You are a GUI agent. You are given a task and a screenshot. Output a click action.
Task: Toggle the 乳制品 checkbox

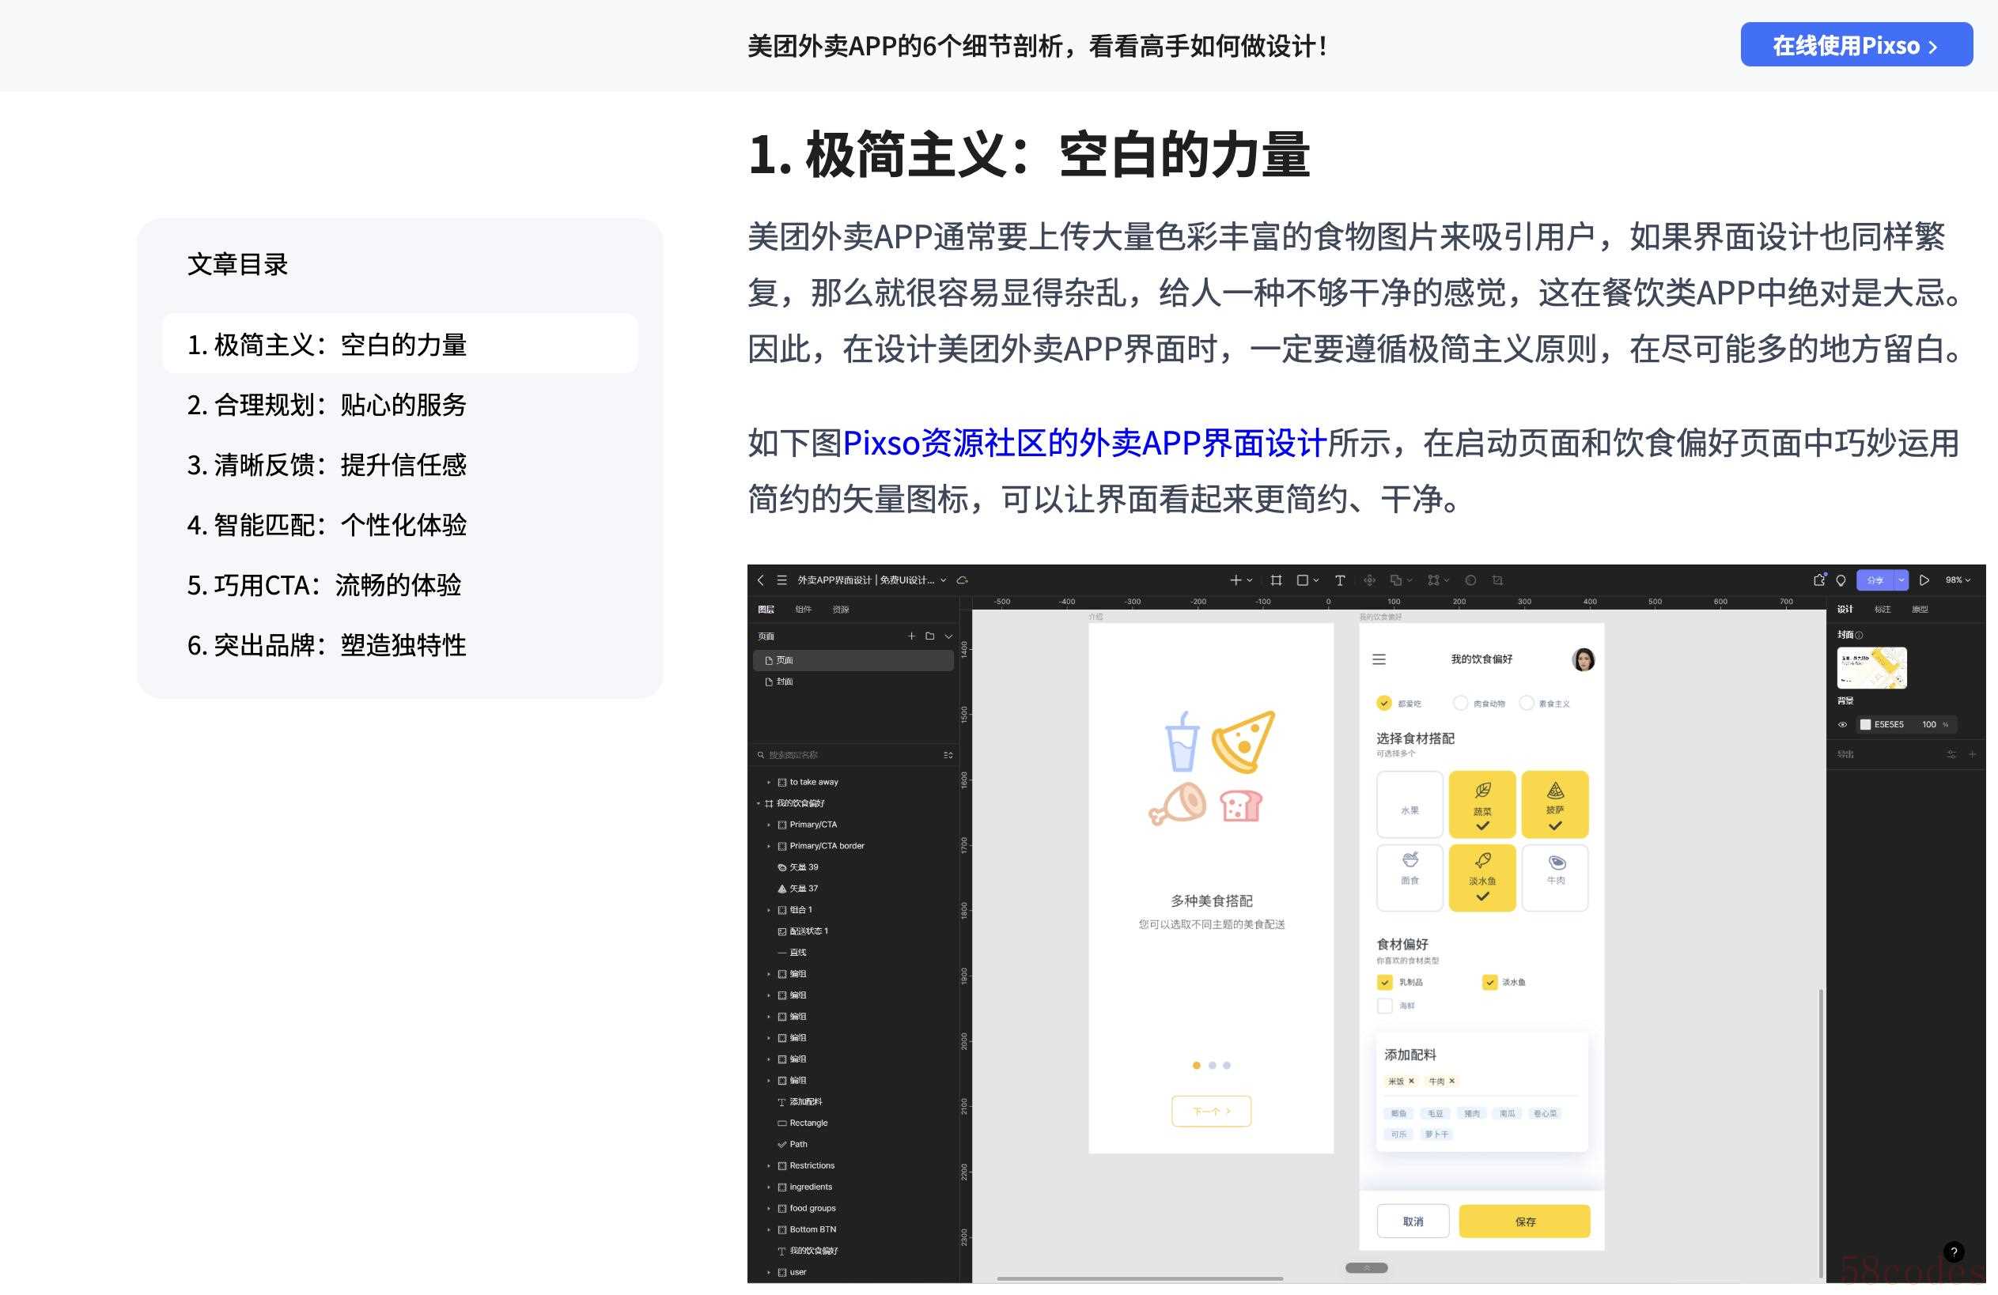tap(1384, 982)
